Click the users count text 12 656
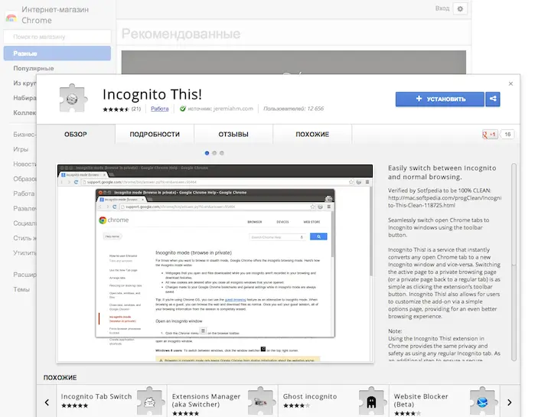The height and width of the screenshot is (417, 551). point(293,109)
